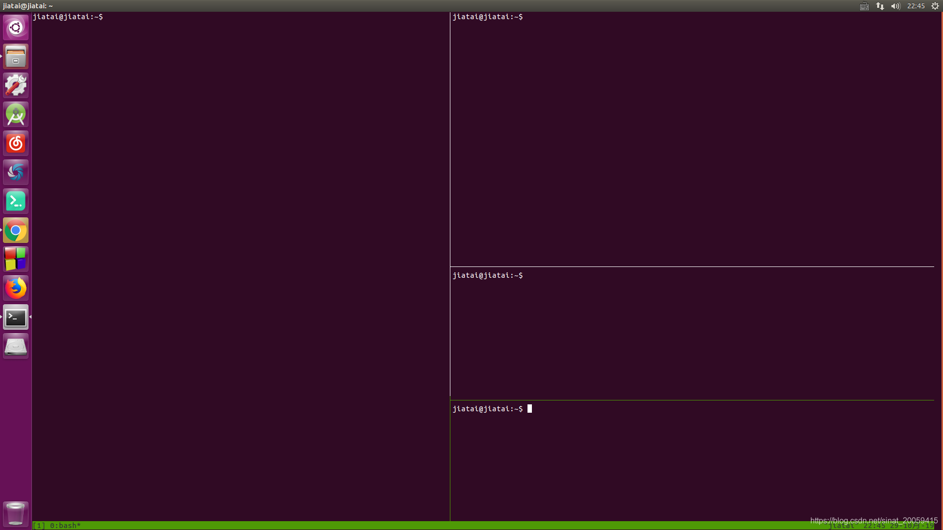Open the Ubuntu Dash search launcher

pos(16,27)
